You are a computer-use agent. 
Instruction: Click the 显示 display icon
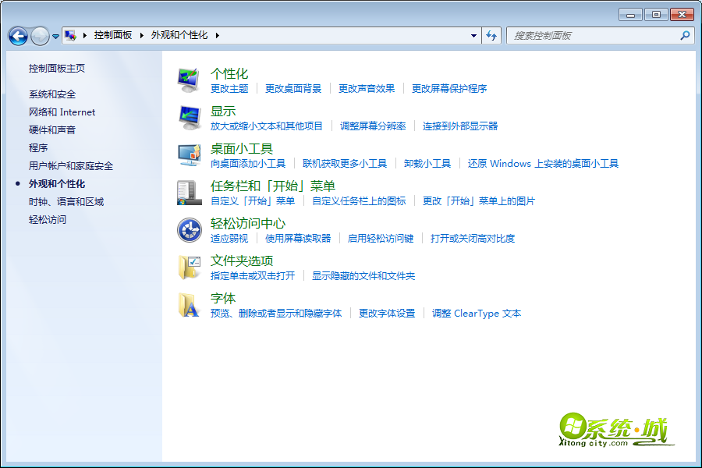[x=189, y=117]
